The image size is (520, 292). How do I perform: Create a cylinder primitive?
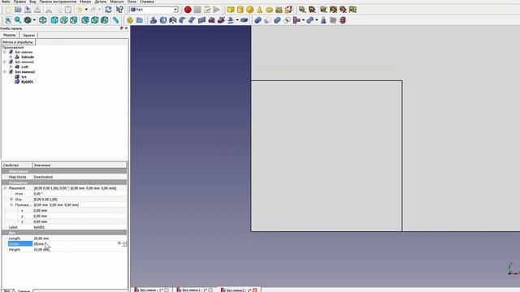tap(240, 10)
